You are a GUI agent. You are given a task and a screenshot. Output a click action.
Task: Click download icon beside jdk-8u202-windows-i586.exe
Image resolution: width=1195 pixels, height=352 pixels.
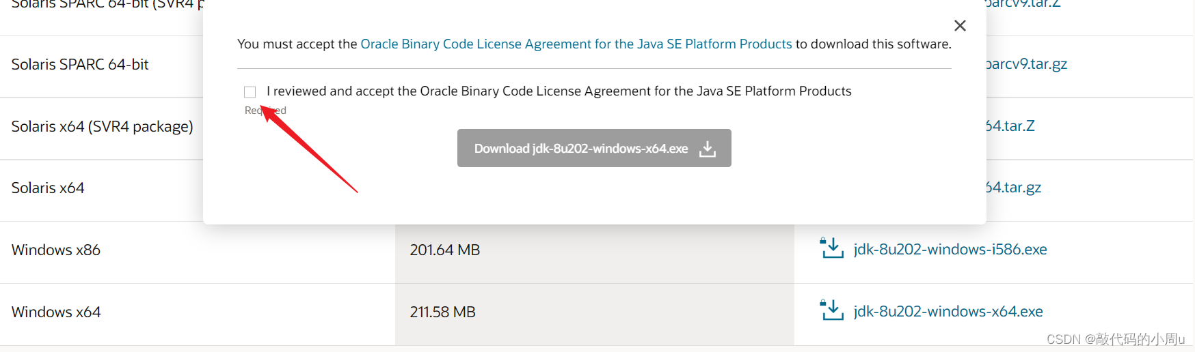(x=832, y=248)
